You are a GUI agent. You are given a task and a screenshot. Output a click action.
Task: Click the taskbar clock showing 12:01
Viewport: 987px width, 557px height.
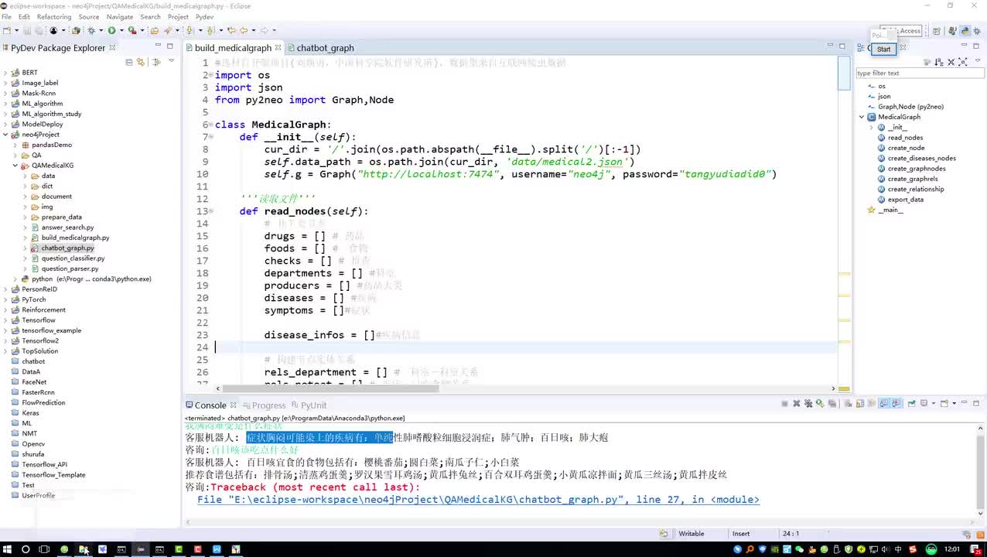953,549
